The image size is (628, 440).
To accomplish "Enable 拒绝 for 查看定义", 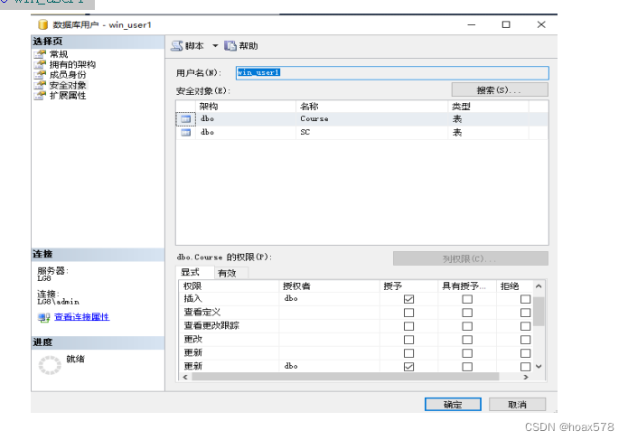I will [526, 313].
